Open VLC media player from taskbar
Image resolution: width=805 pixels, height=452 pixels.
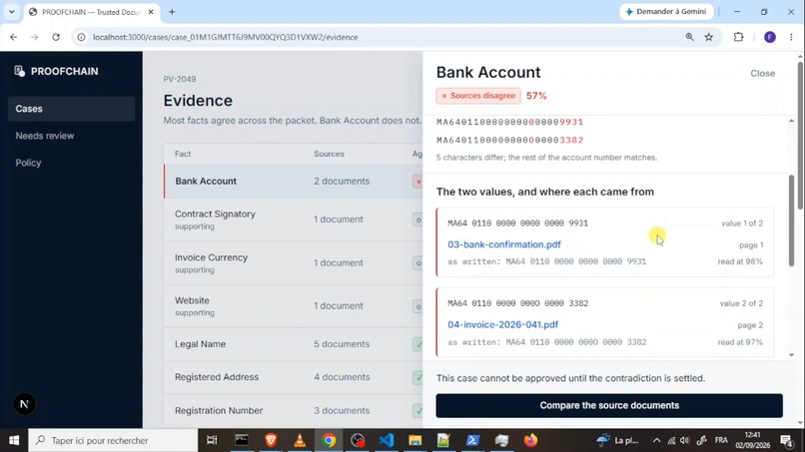pyautogui.click(x=300, y=440)
